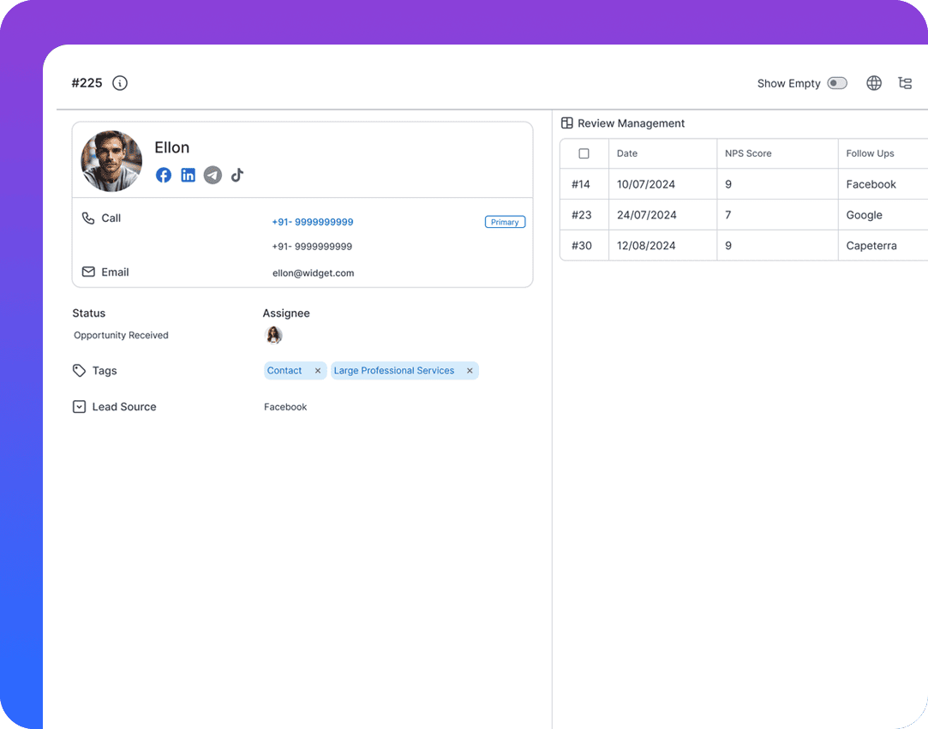
Task: Click the date 24/07/2024
Action: coord(646,215)
